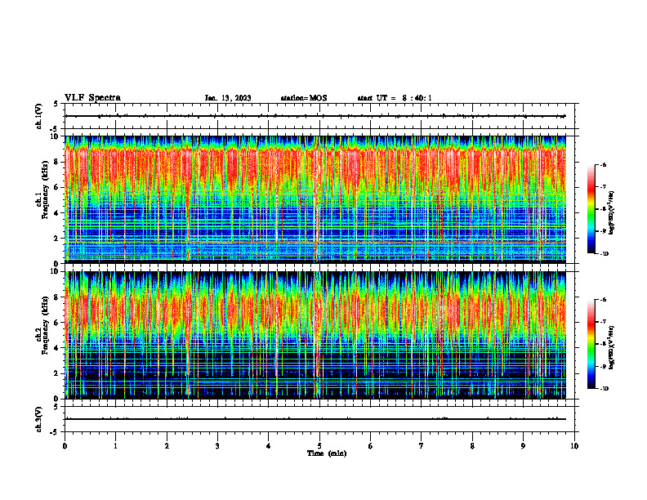Click time axis tick label "8"
Viewport: 647px width, 500px height.
[472, 446]
